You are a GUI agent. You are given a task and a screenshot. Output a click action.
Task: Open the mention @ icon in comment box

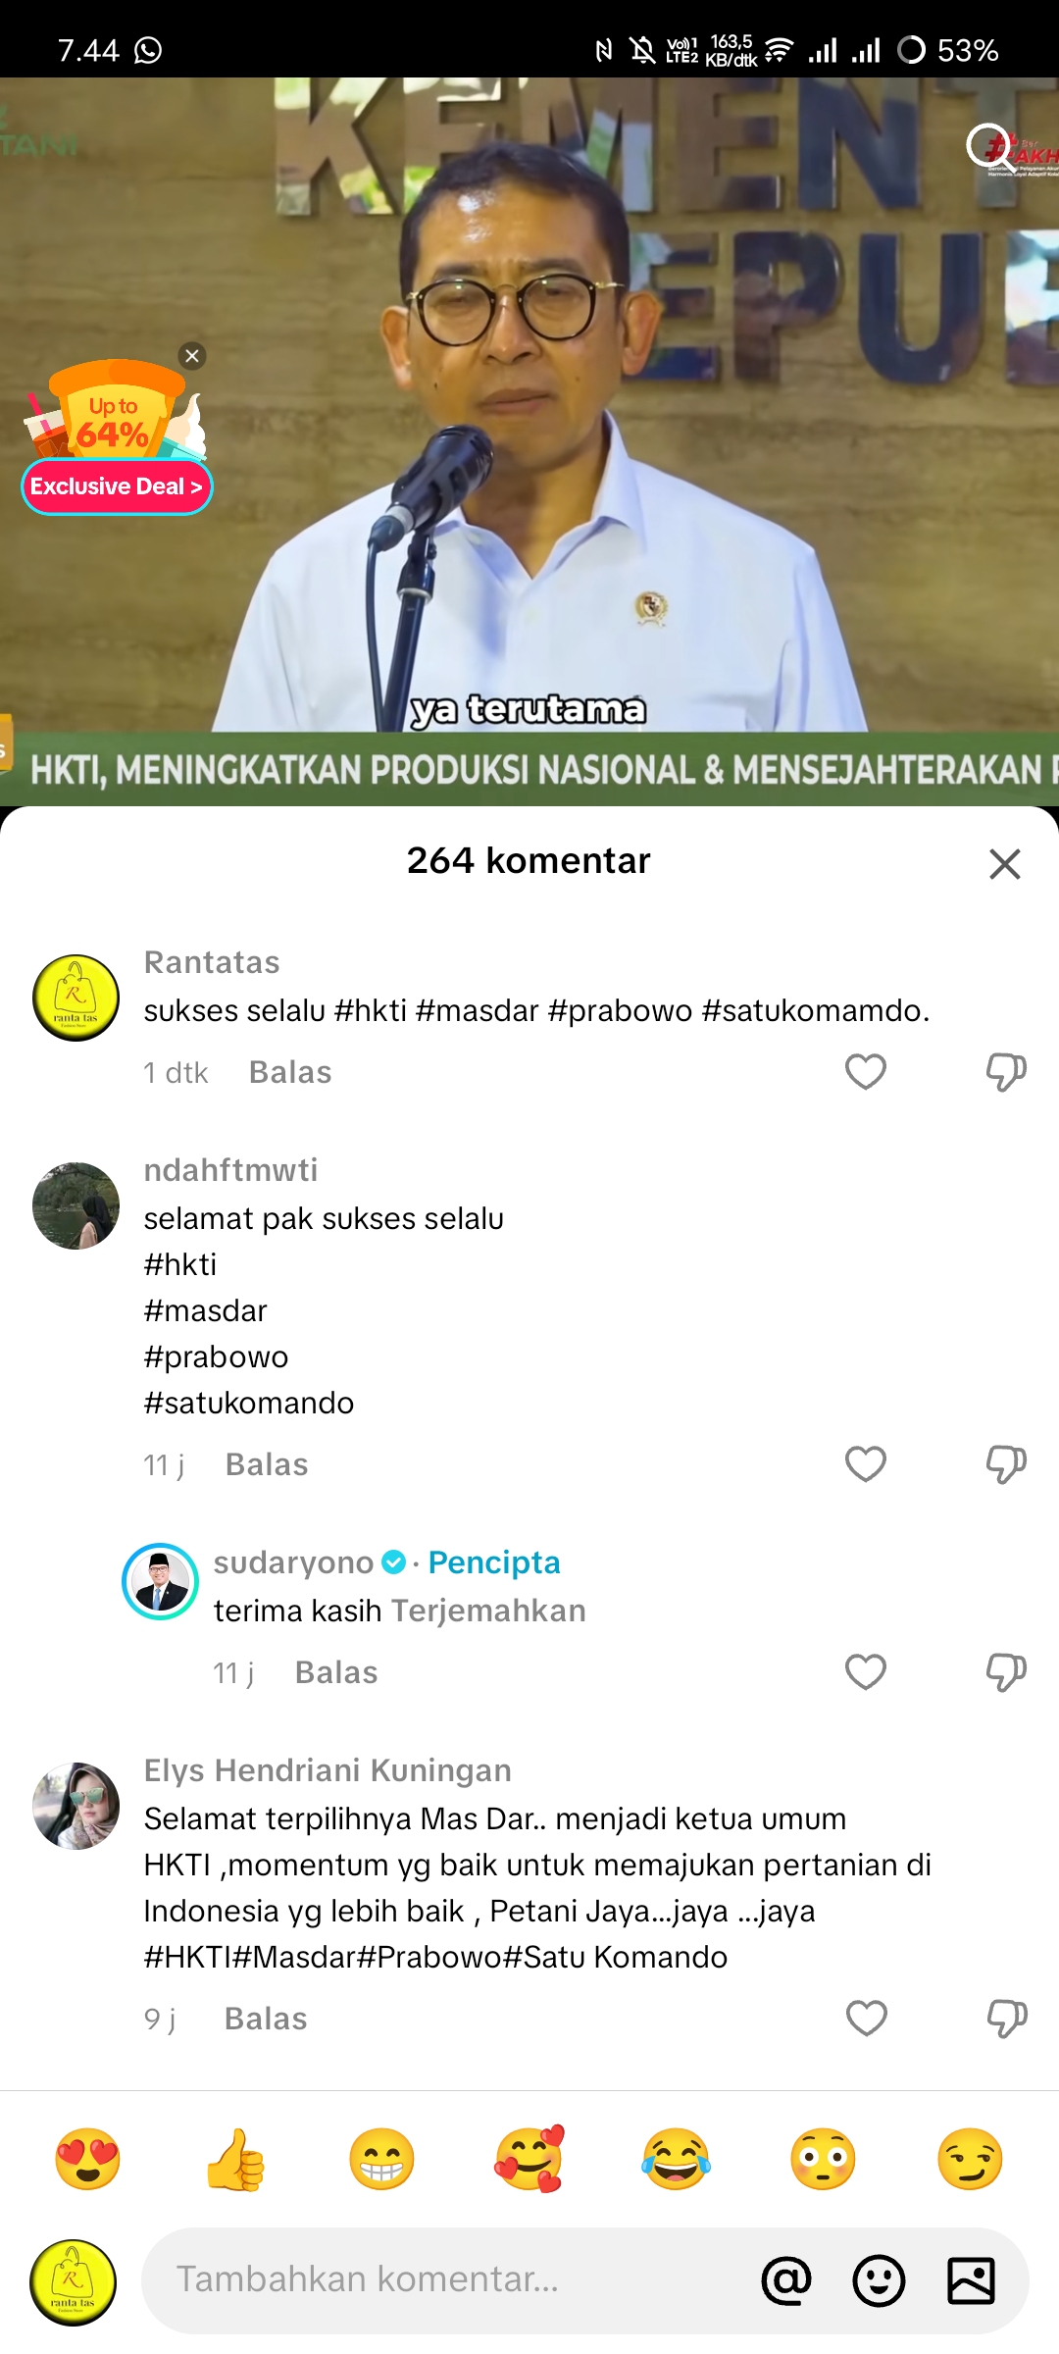coord(786,2280)
